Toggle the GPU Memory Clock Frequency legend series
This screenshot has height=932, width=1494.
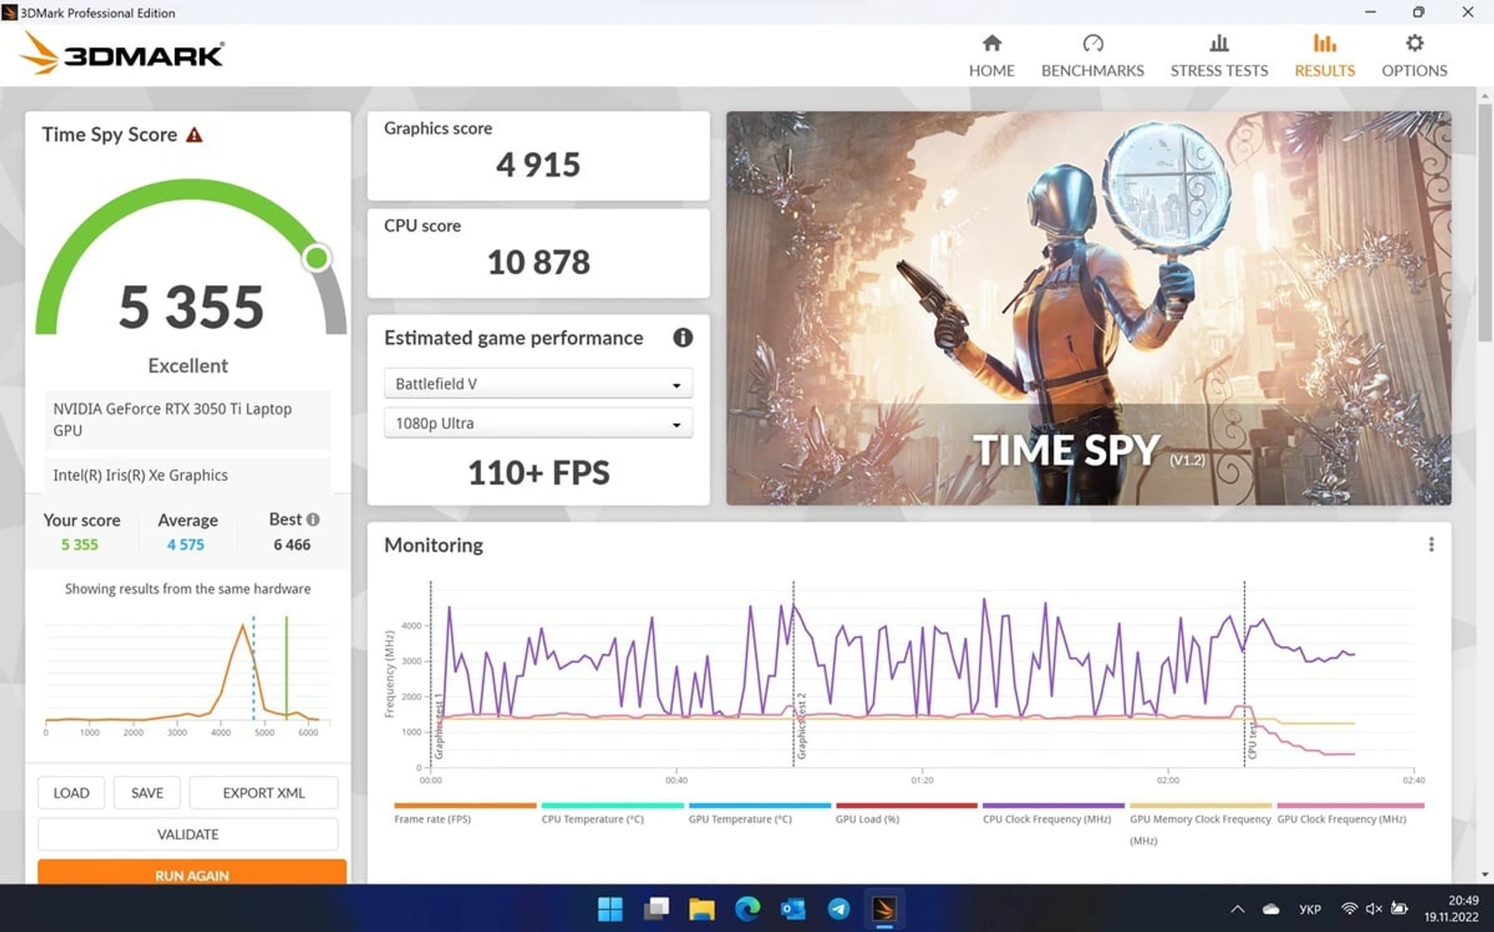point(1200,823)
